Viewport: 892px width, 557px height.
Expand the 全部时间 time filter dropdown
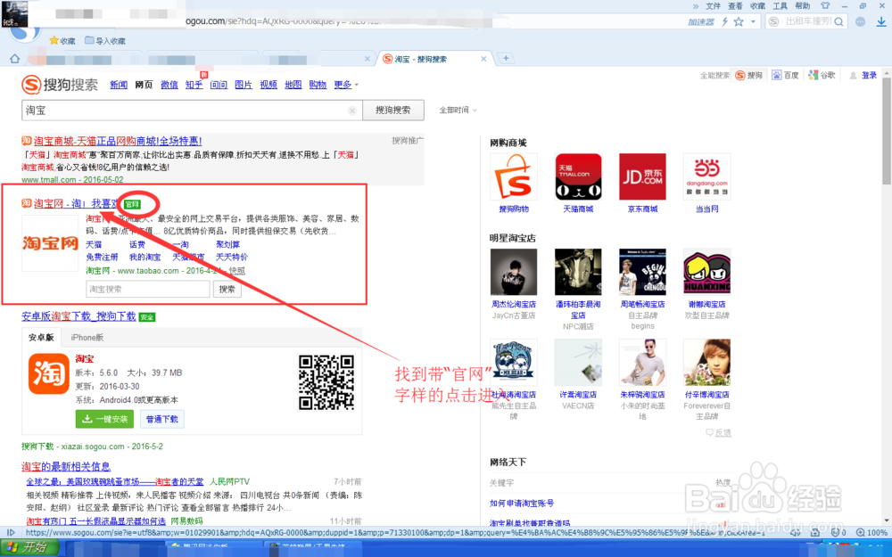[x=458, y=110]
